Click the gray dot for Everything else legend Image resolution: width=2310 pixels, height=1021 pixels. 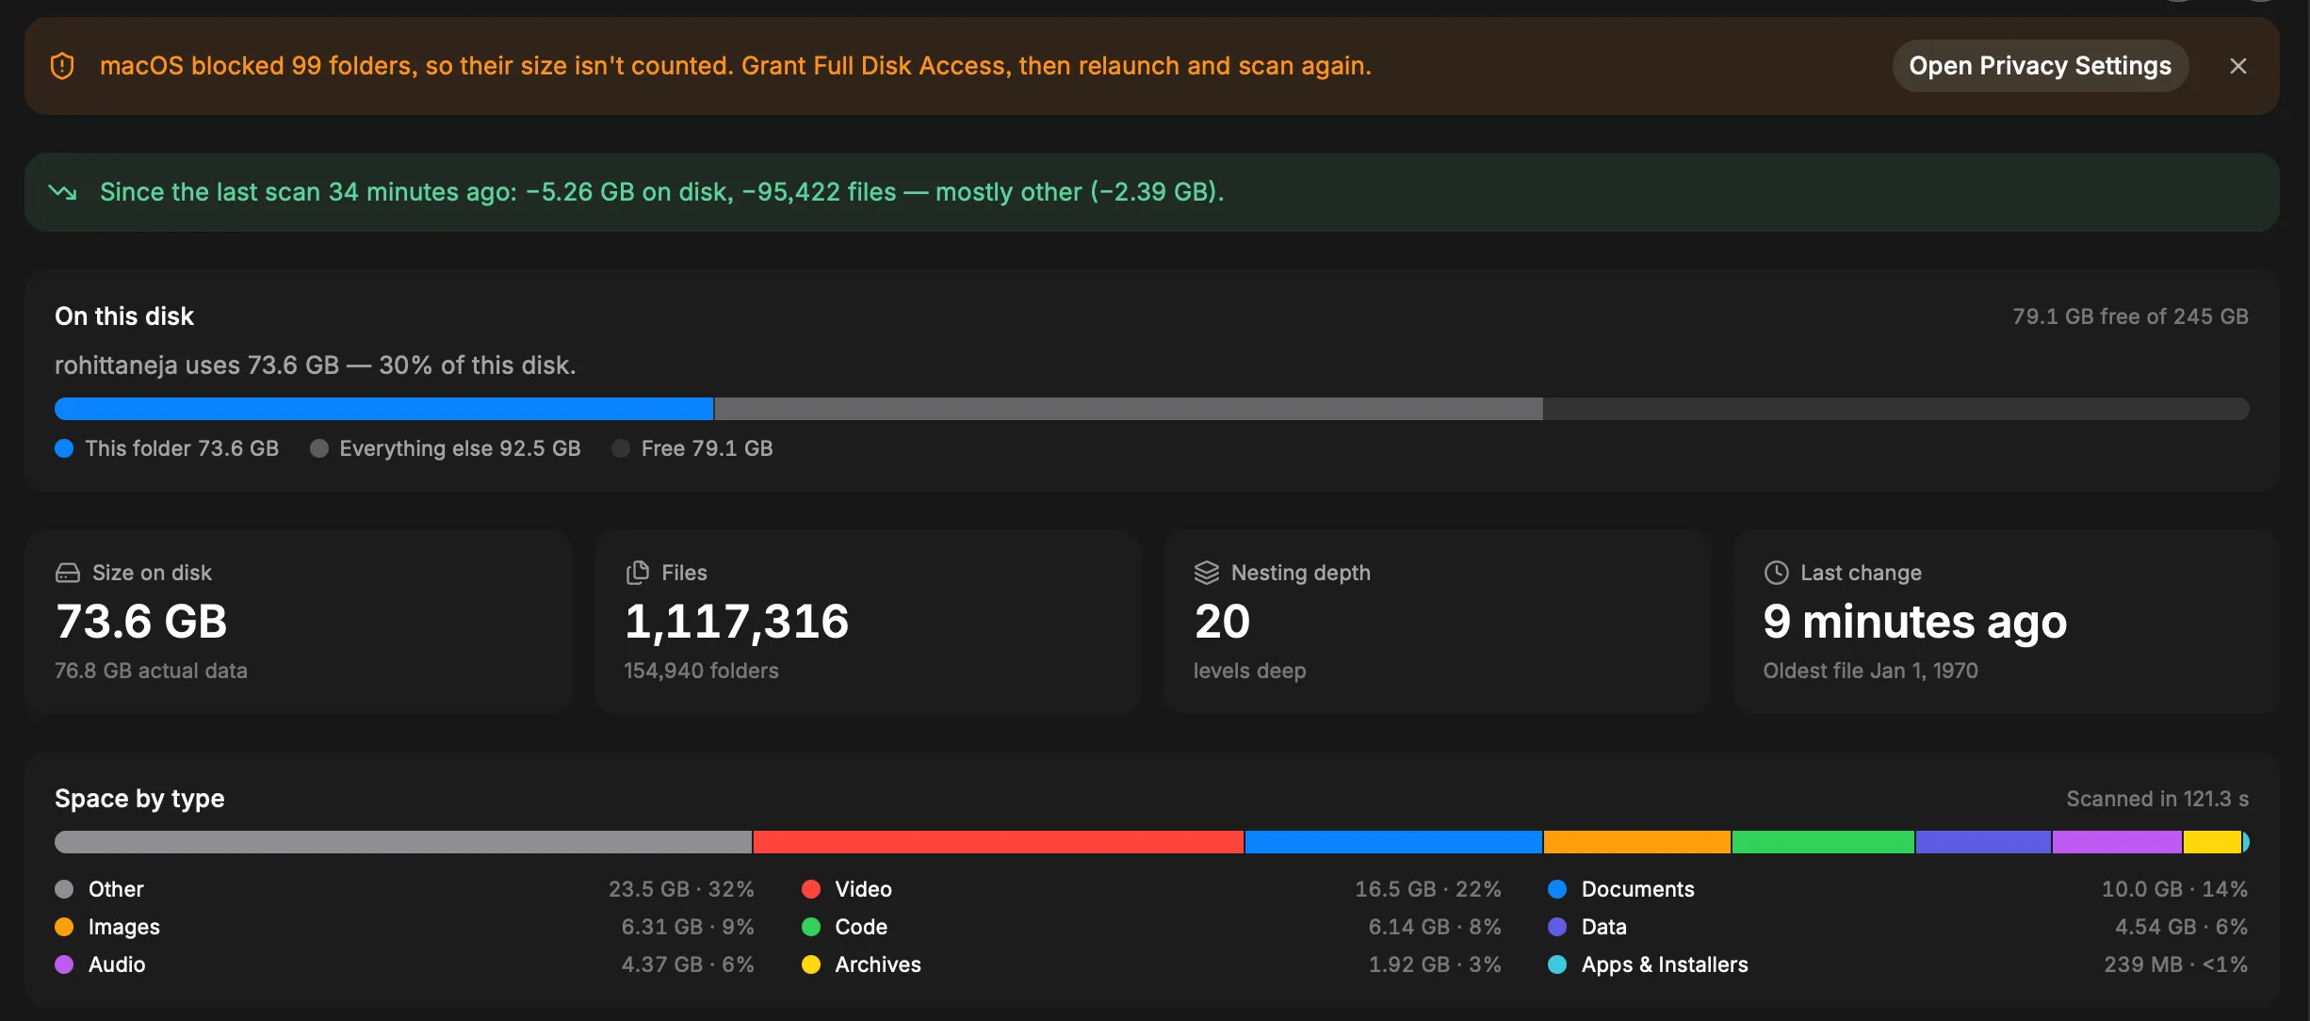[x=319, y=448]
